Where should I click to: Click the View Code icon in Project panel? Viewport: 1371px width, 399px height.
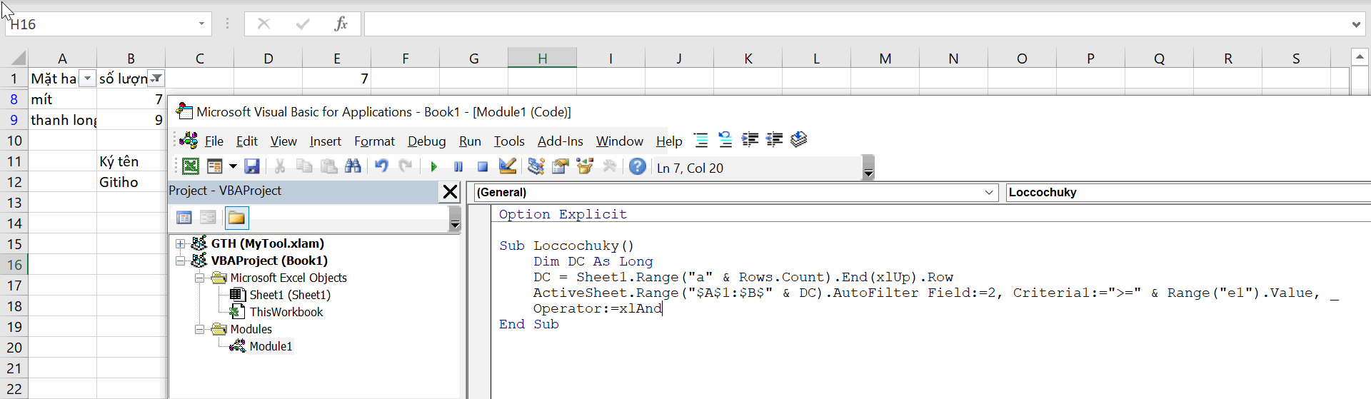tap(184, 218)
